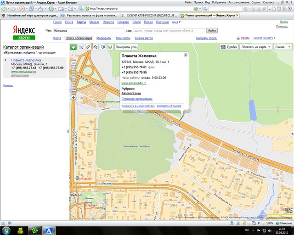The width and height of the screenshot is (294, 235).
Task: Select the ruler distance measuring tool
Action: click(x=88, y=47)
